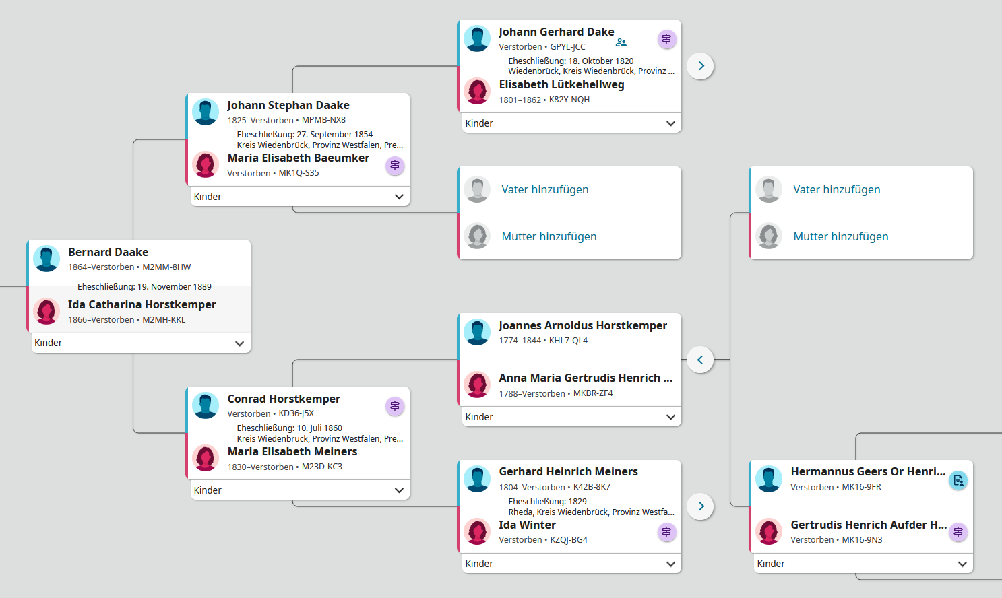Image resolution: width=1002 pixels, height=598 pixels.
Task: Click record hint icon for Hermannus Geers
Action: click(958, 481)
